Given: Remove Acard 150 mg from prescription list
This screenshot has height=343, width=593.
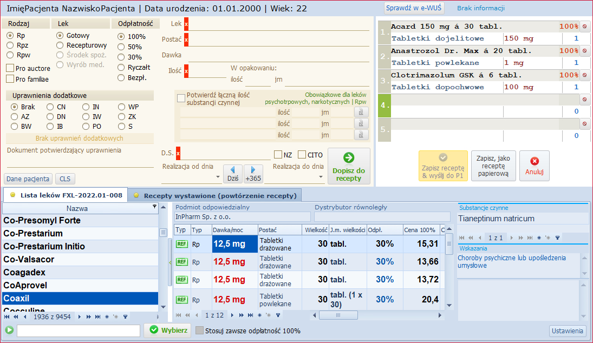Looking at the screenshot, I should pyautogui.click(x=585, y=27).
